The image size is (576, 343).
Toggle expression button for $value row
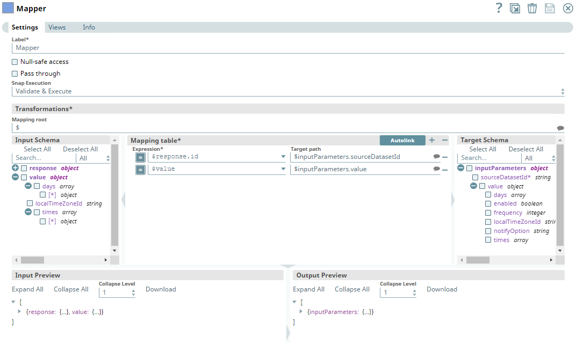click(x=140, y=170)
